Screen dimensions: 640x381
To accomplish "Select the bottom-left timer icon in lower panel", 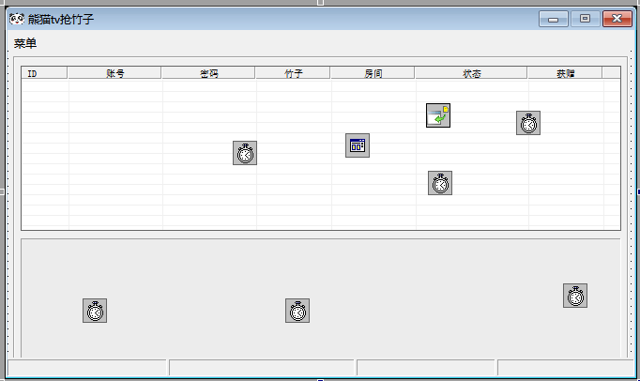I will (95, 311).
